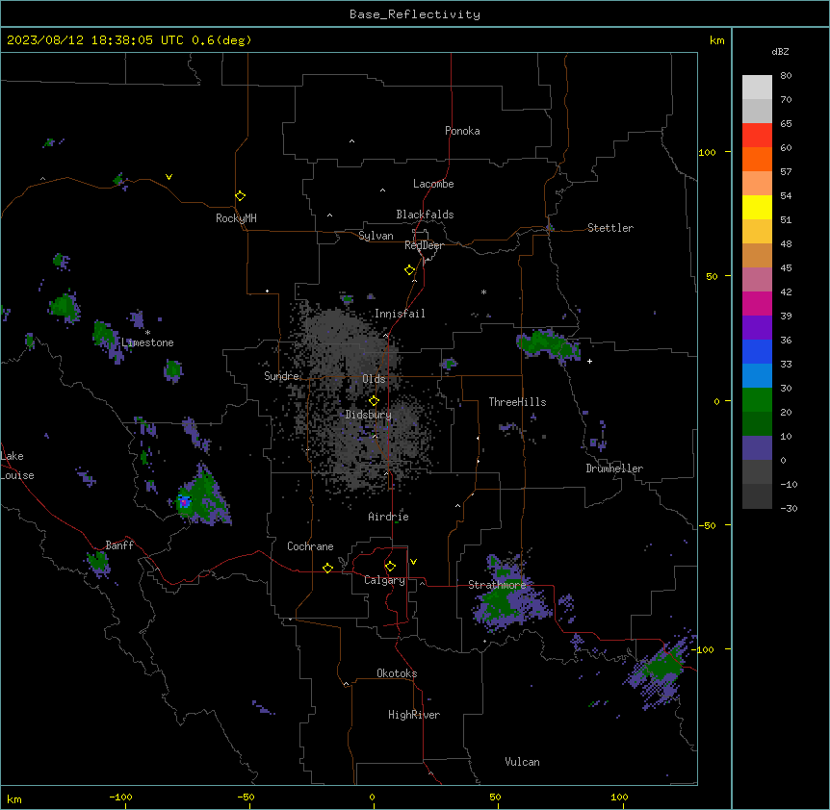Click the Sylvan label
Screen dimensions: 830x810
click(376, 236)
